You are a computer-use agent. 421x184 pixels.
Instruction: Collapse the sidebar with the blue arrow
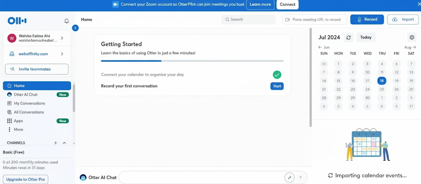click(x=76, y=28)
